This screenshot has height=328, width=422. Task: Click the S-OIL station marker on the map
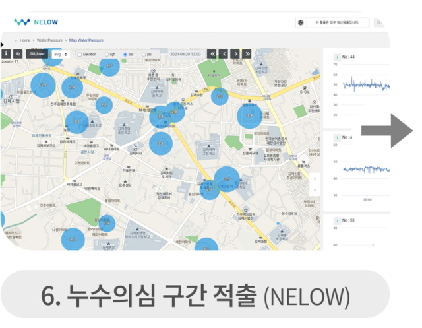[x=305, y=90]
